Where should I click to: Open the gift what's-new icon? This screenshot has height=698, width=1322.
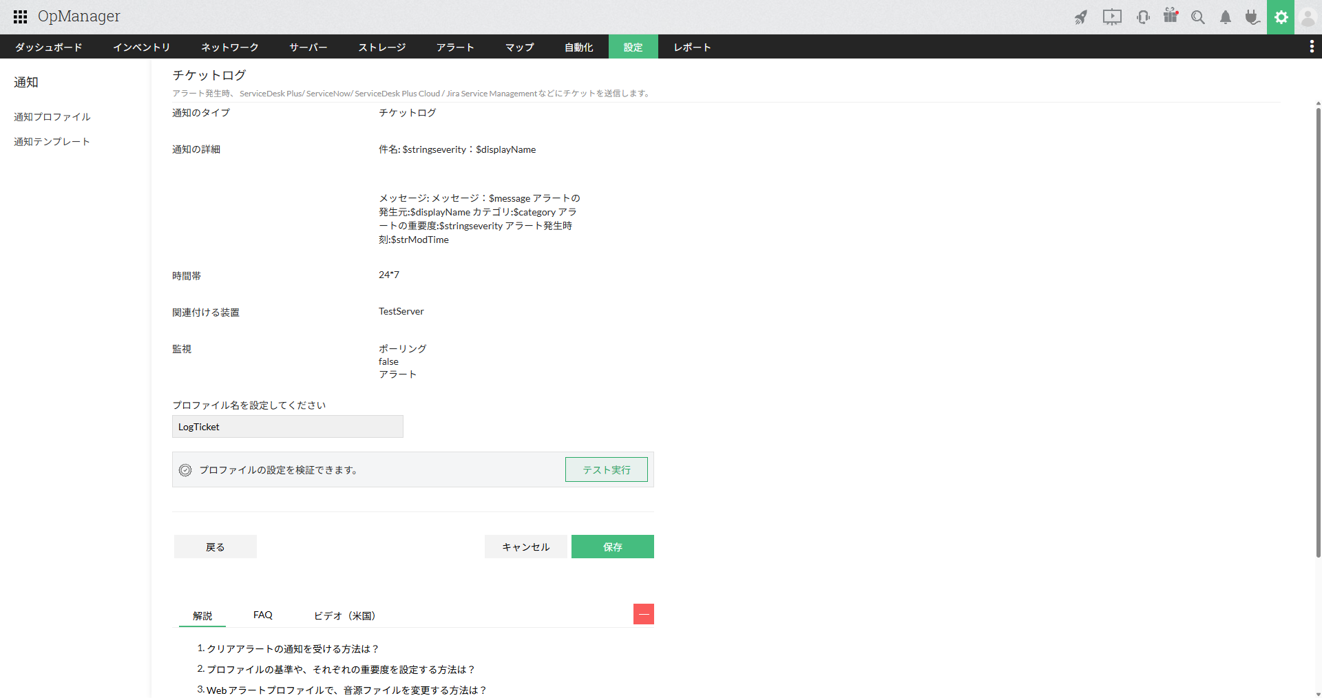click(x=1171, y=17)
